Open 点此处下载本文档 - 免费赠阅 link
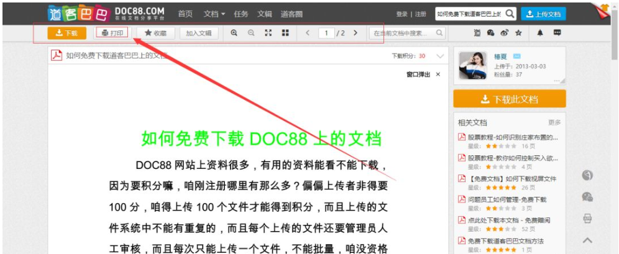The height and width of the screenshot is (254, 619). [509, 220]
